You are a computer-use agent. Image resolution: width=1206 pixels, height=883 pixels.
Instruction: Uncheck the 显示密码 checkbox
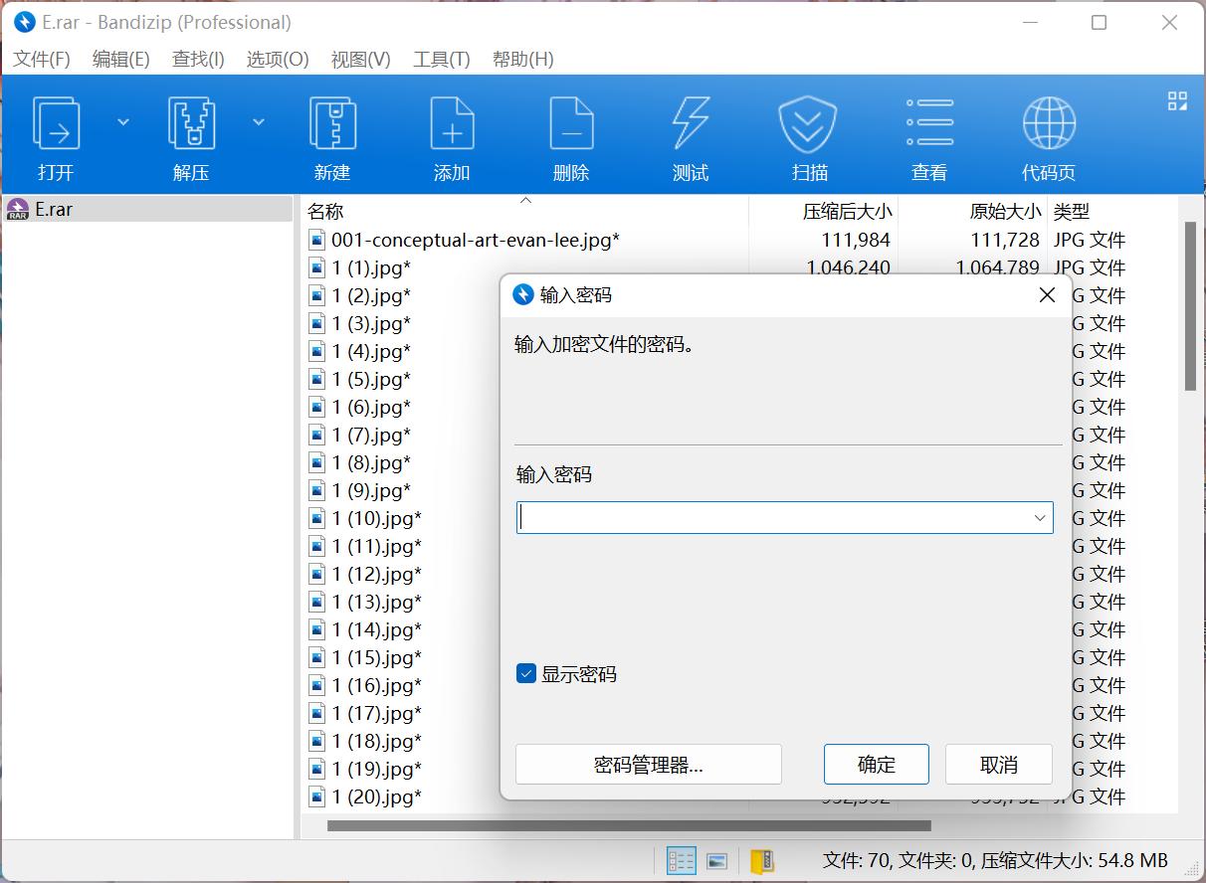pos(526,674)
